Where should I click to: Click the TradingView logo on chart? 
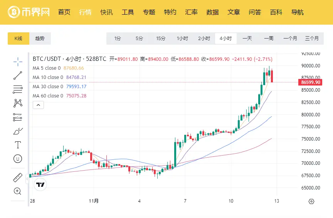click(39, 184)
